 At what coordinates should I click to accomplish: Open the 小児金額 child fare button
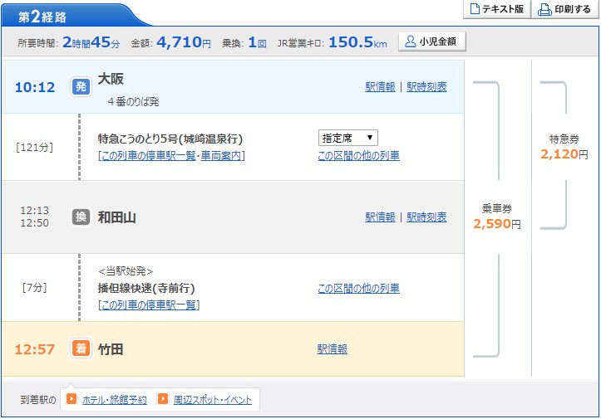pyautogui.click(x=431, y=41)
